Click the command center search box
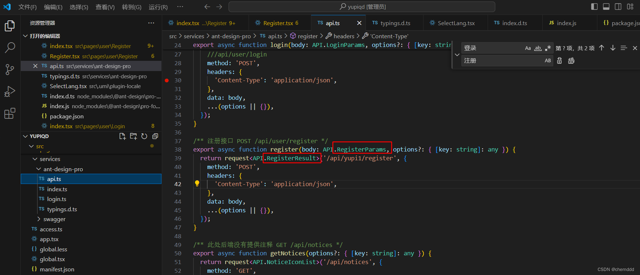The height and width of the screenshot is (275, 640). [362, 7]
